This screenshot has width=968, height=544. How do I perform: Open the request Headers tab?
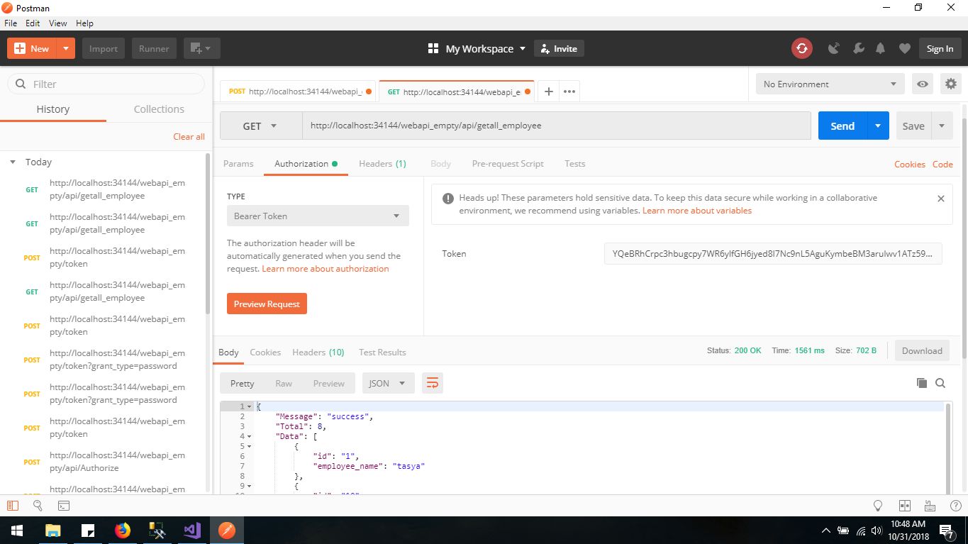pyautogui.click(x=382, y=164)
